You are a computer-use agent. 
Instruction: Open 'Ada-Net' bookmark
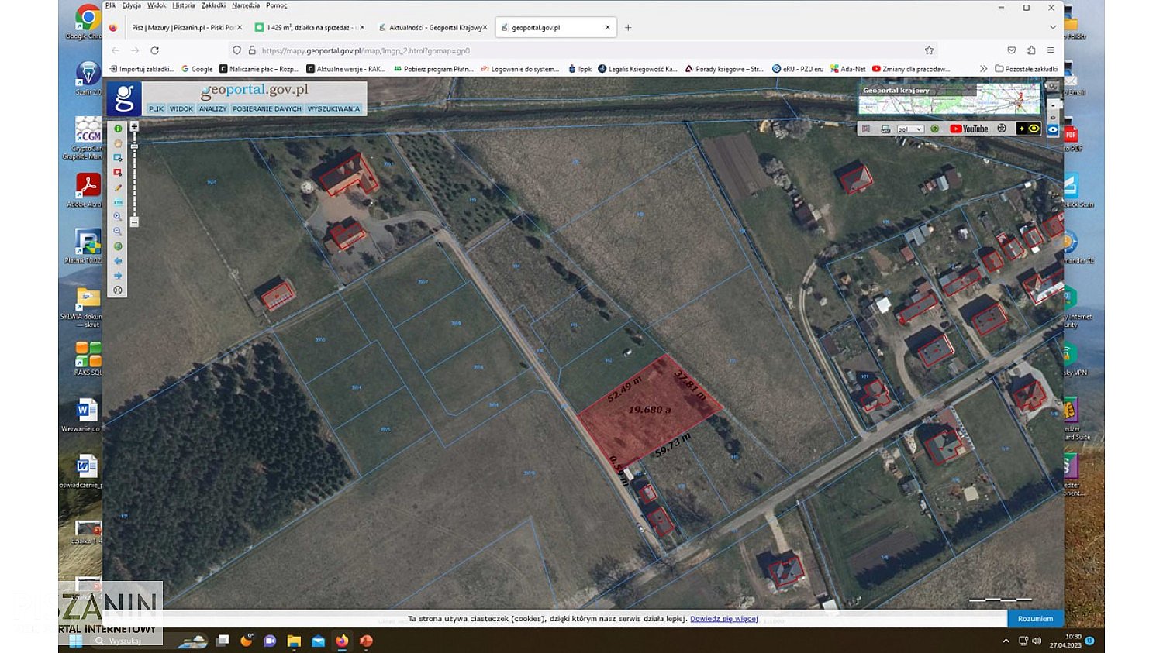[848, 69]
